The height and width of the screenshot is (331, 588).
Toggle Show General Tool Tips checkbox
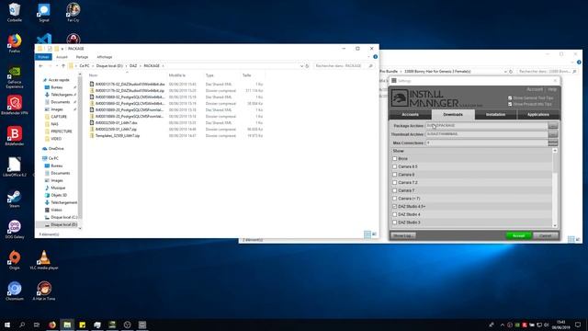pos(510,98)
